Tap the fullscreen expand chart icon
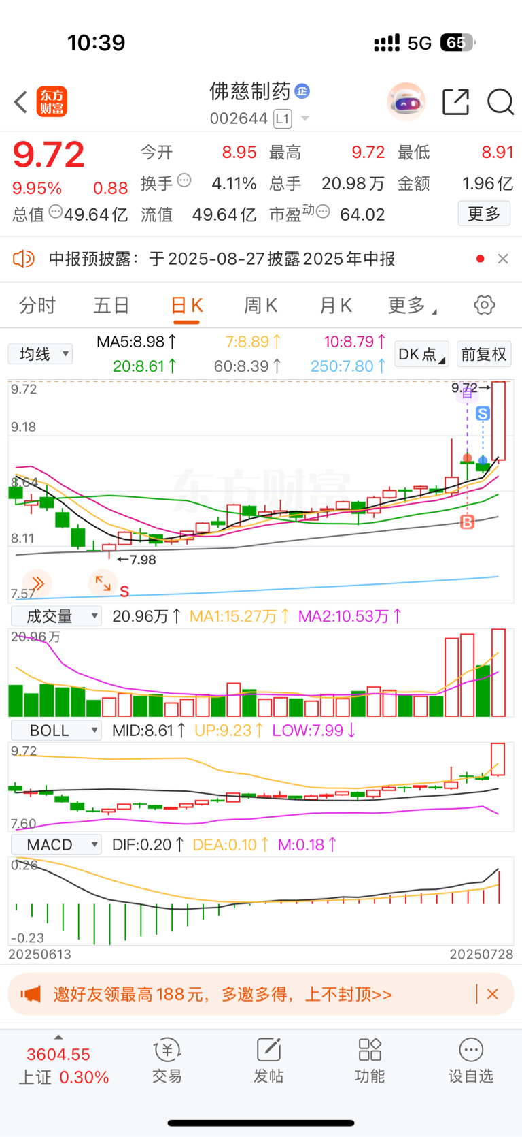The height and width of the screenshot is (1137, 522). (103, 583)
